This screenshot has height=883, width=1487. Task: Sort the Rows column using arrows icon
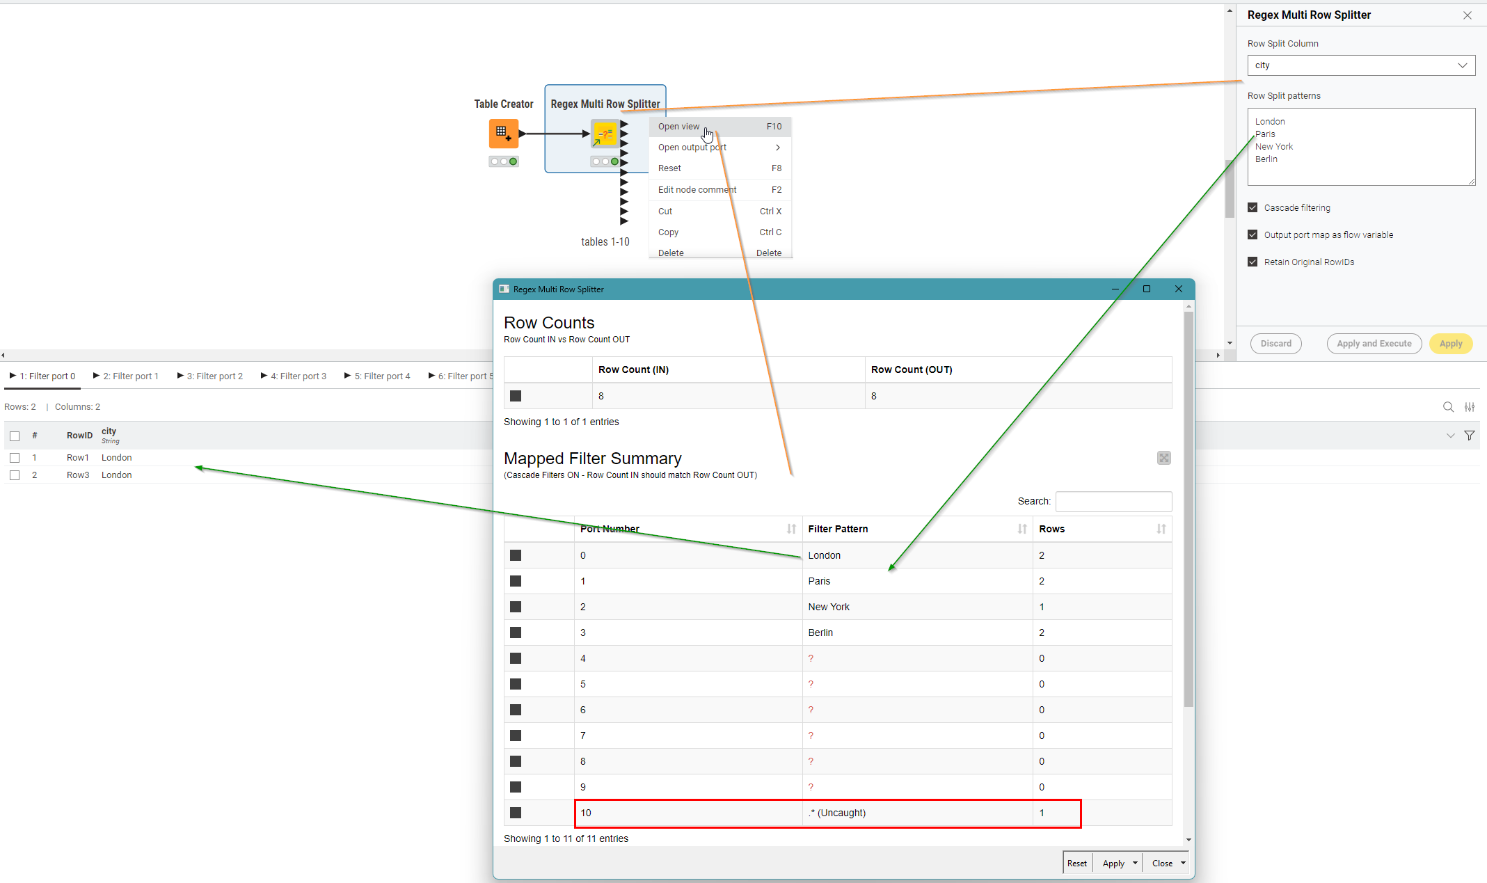1161,529
